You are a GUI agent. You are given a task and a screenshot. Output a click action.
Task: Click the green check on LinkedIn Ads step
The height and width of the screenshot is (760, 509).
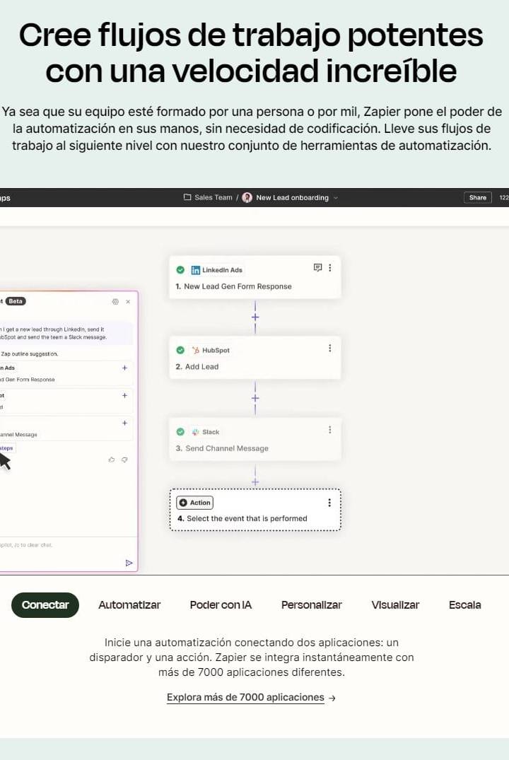click(180, 270)
